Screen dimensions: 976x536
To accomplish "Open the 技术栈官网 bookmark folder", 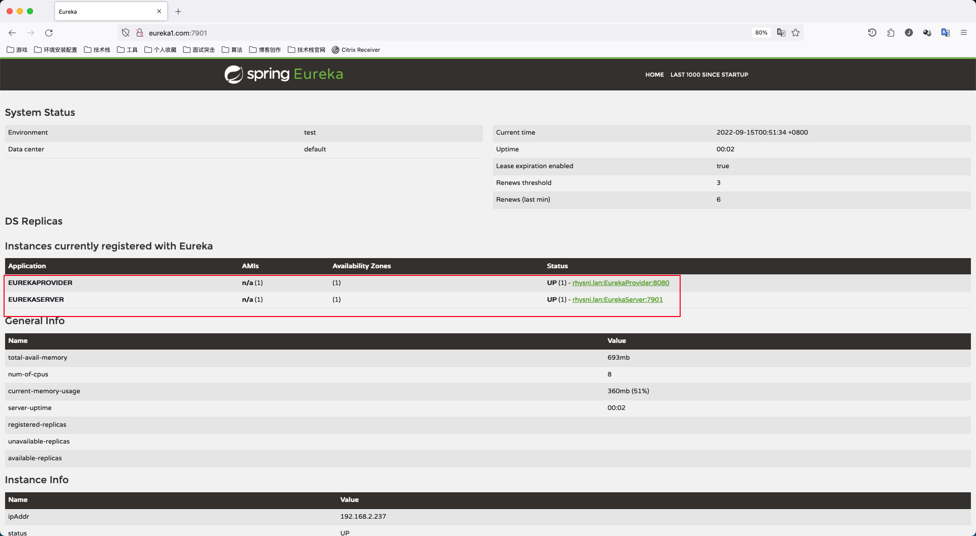I will click(306, 50).
